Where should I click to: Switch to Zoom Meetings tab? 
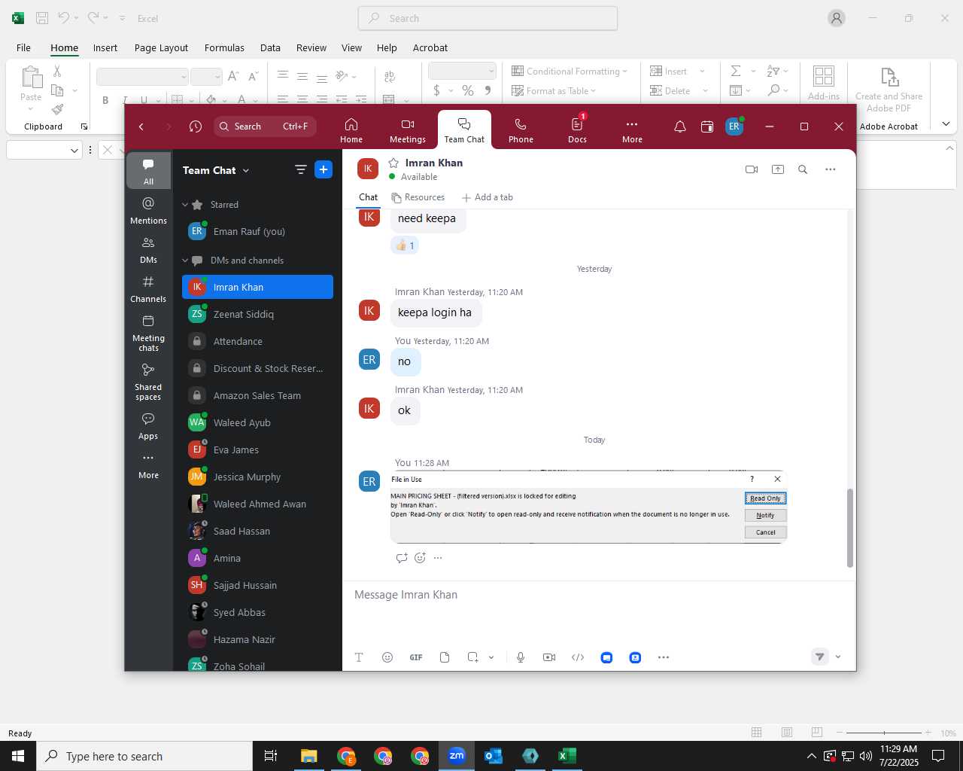tap(408, 130)
